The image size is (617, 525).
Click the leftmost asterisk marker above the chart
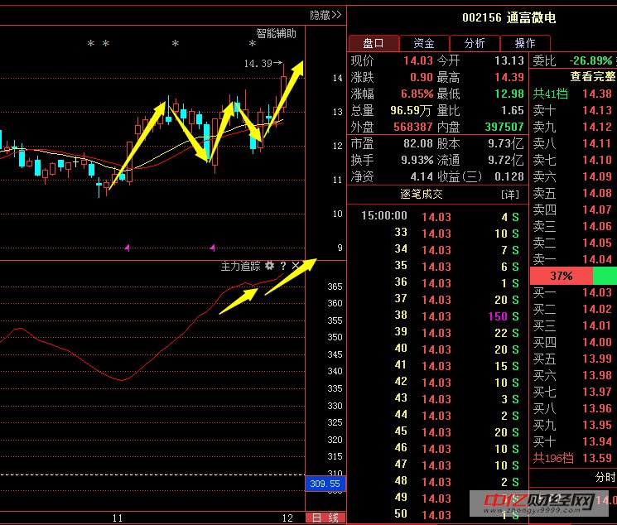91,44
